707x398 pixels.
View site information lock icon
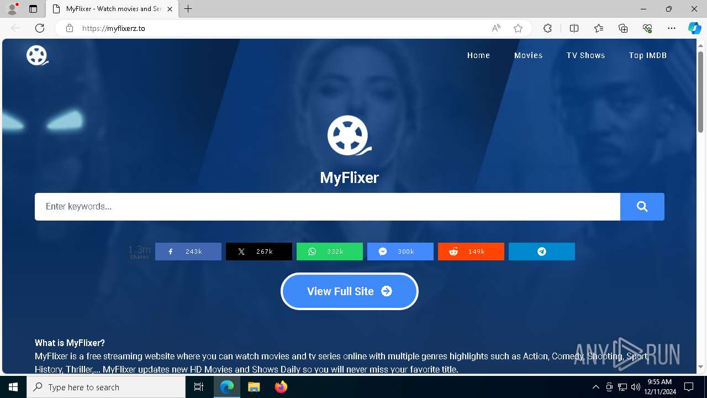70,28
